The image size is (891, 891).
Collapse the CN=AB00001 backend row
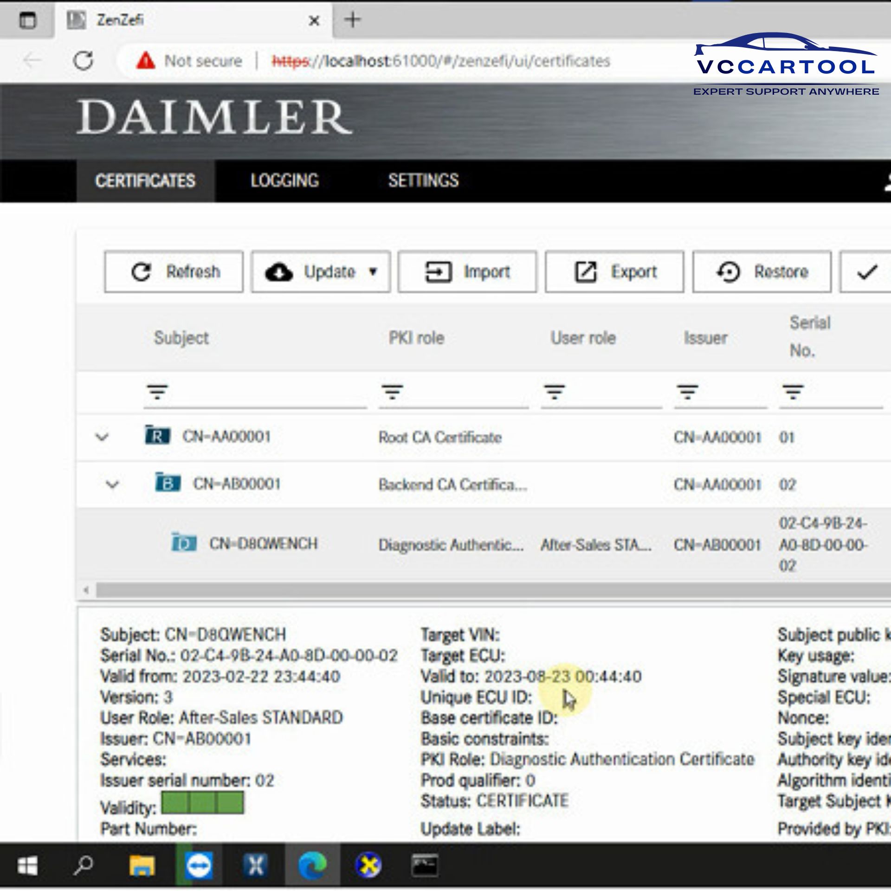[x=113, y=484]
